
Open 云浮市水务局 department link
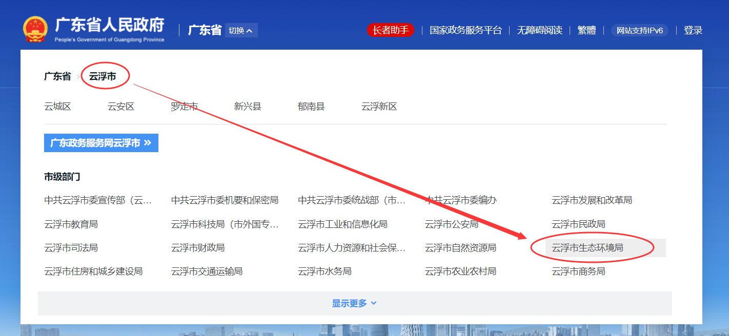pyautogui.click(x=325, y=271)
